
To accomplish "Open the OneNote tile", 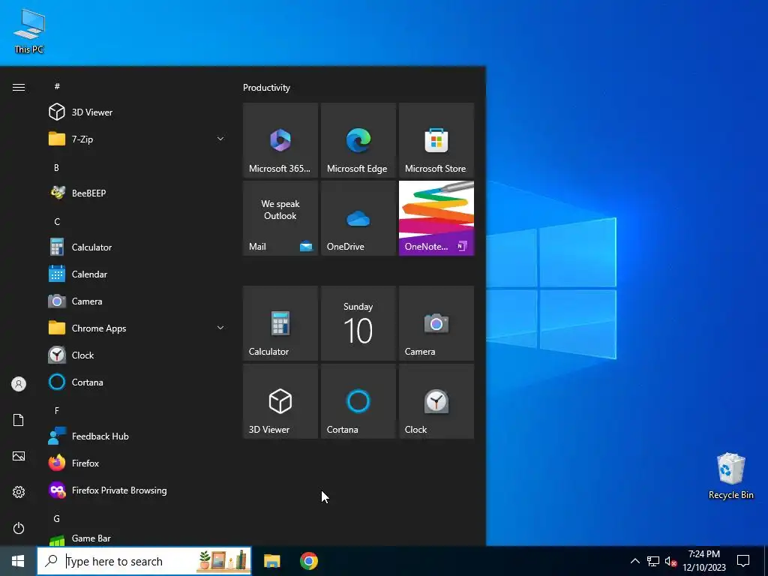I will coord(436,218).
